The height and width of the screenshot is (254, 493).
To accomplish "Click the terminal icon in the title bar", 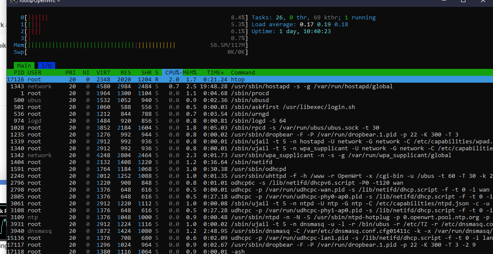I will click(x=13, y=1).
